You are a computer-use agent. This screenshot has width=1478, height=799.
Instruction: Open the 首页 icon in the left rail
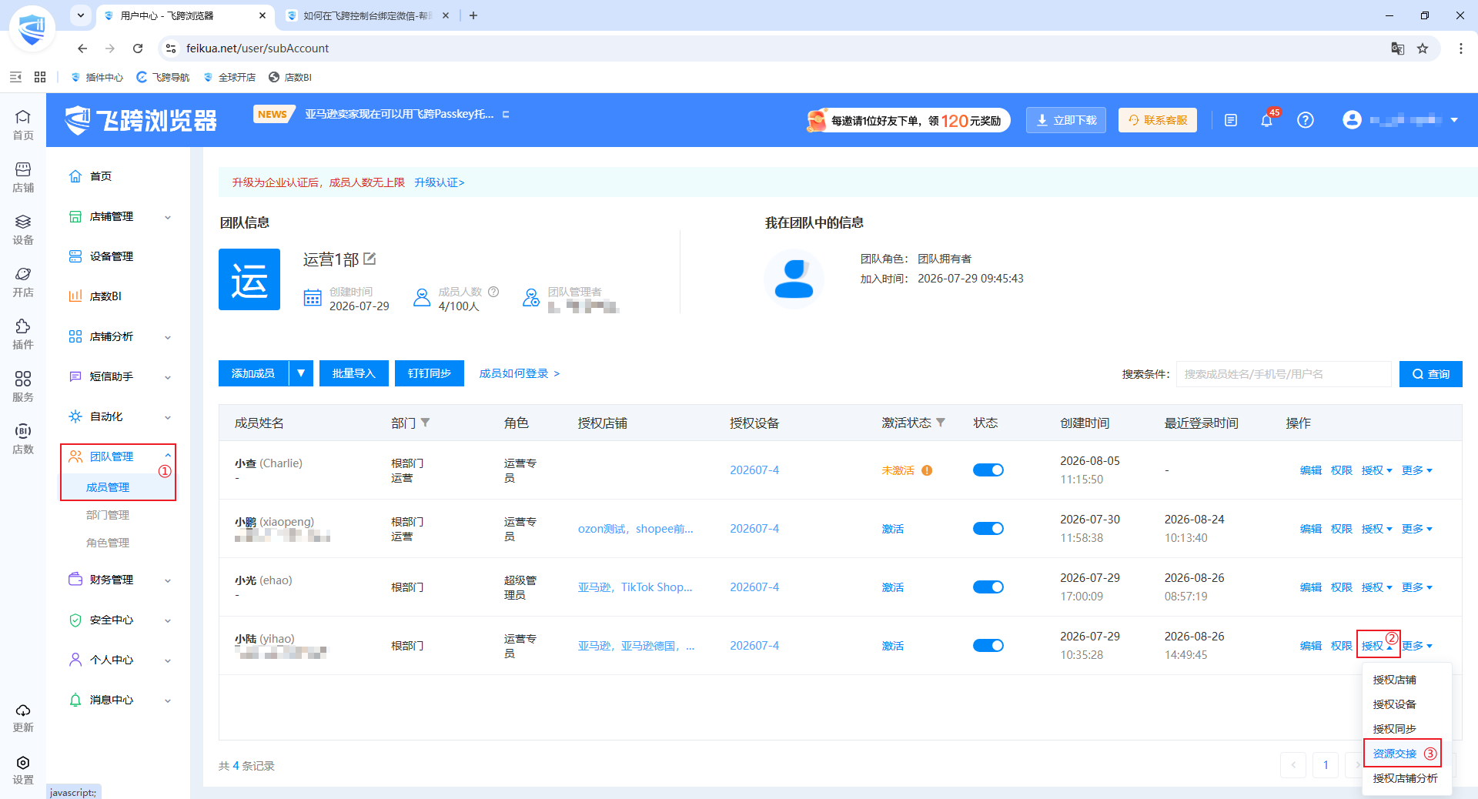pos(23,124)
